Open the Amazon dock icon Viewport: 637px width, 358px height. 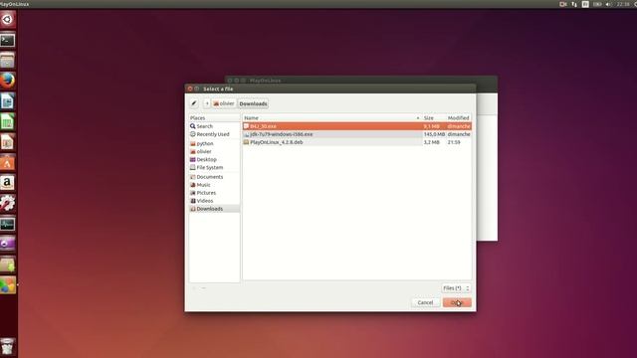click(8, 183)
